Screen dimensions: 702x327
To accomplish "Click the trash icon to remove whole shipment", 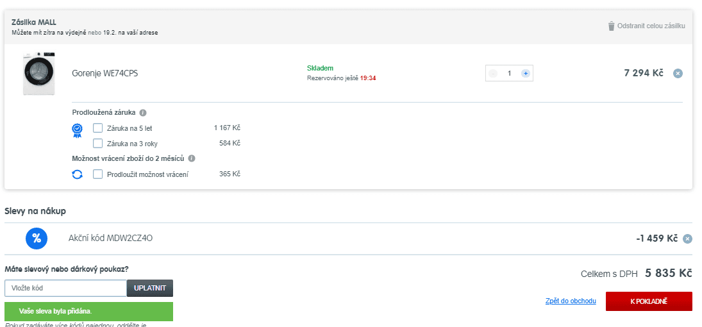I will point(611,26).
